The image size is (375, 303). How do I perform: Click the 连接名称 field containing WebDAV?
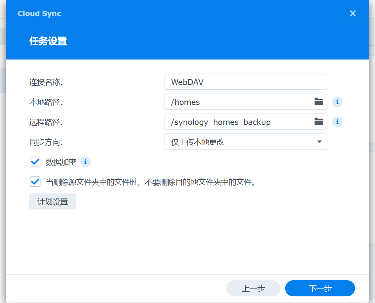[246, 82]
